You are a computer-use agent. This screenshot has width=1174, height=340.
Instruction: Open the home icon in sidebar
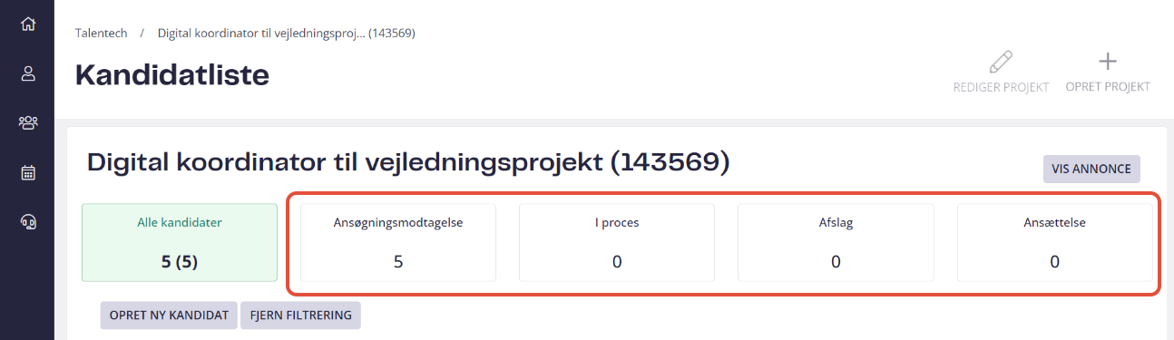[28, 24]
